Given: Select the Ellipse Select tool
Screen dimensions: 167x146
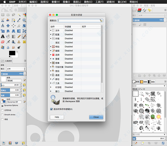Looking at the screenshot, I should (x=8, y=15).
